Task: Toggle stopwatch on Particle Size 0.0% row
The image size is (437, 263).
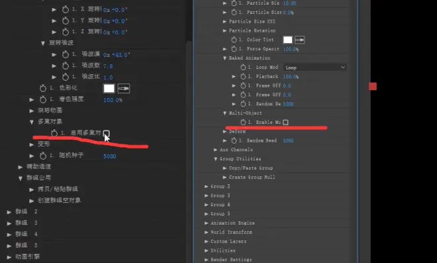Action: pyautogui.click(x=234, y=13)
